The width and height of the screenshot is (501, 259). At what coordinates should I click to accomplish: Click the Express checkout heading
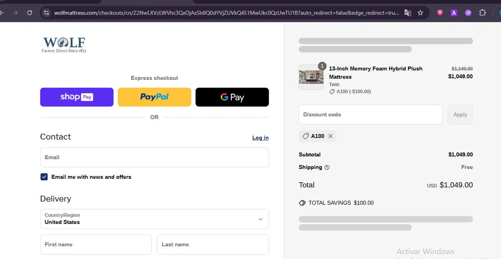pyautogui.click(x=154, y=78)
